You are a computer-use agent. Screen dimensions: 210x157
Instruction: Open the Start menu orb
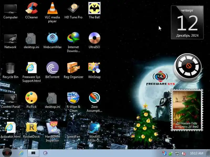(7, 153)
